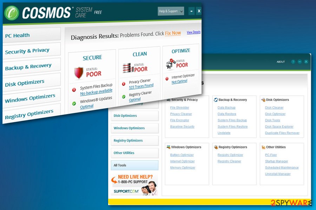Minimize the rear All Tools window
Screen dimensions: 316x210
pos(300,62)
